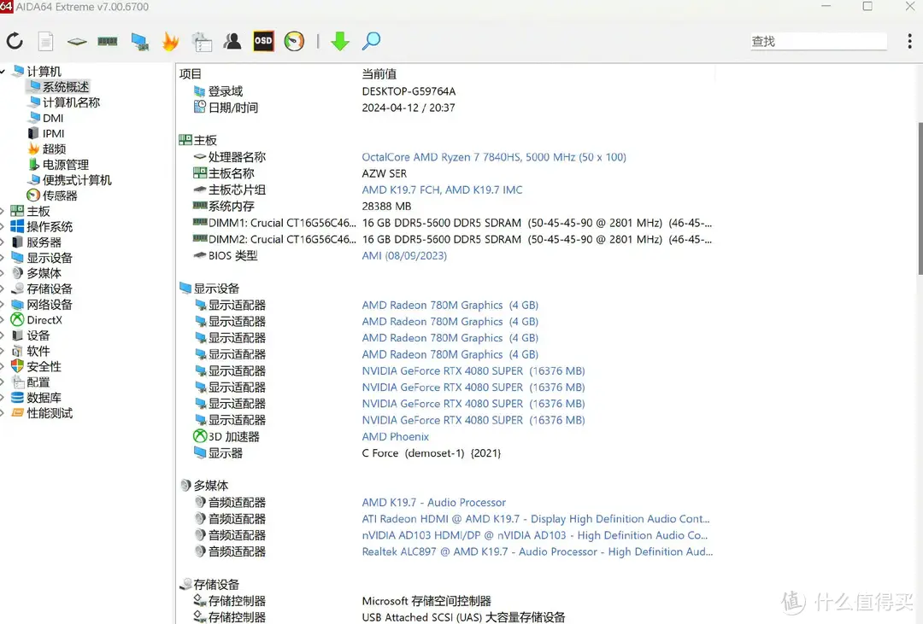Click the magnifier search icon
The image size is (923, 624).
pos(371,41)
